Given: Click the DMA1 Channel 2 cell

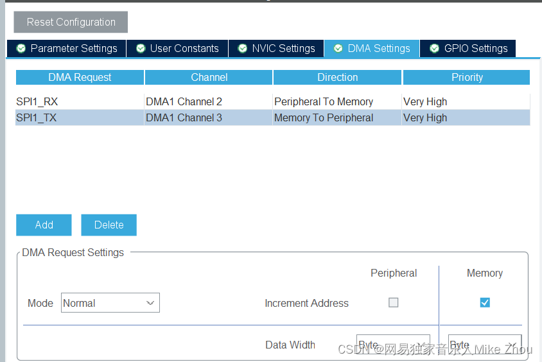Looking at the screenshot, I should point(208,101).
